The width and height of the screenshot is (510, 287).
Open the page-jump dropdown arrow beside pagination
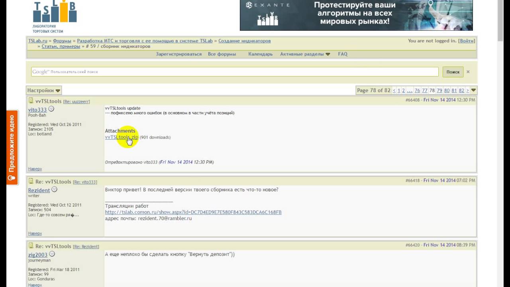point(474,90)
